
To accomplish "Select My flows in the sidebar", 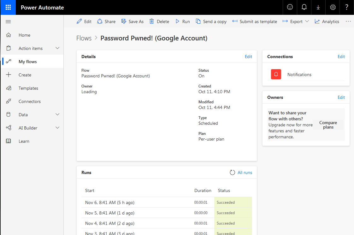I will (33, 62).
